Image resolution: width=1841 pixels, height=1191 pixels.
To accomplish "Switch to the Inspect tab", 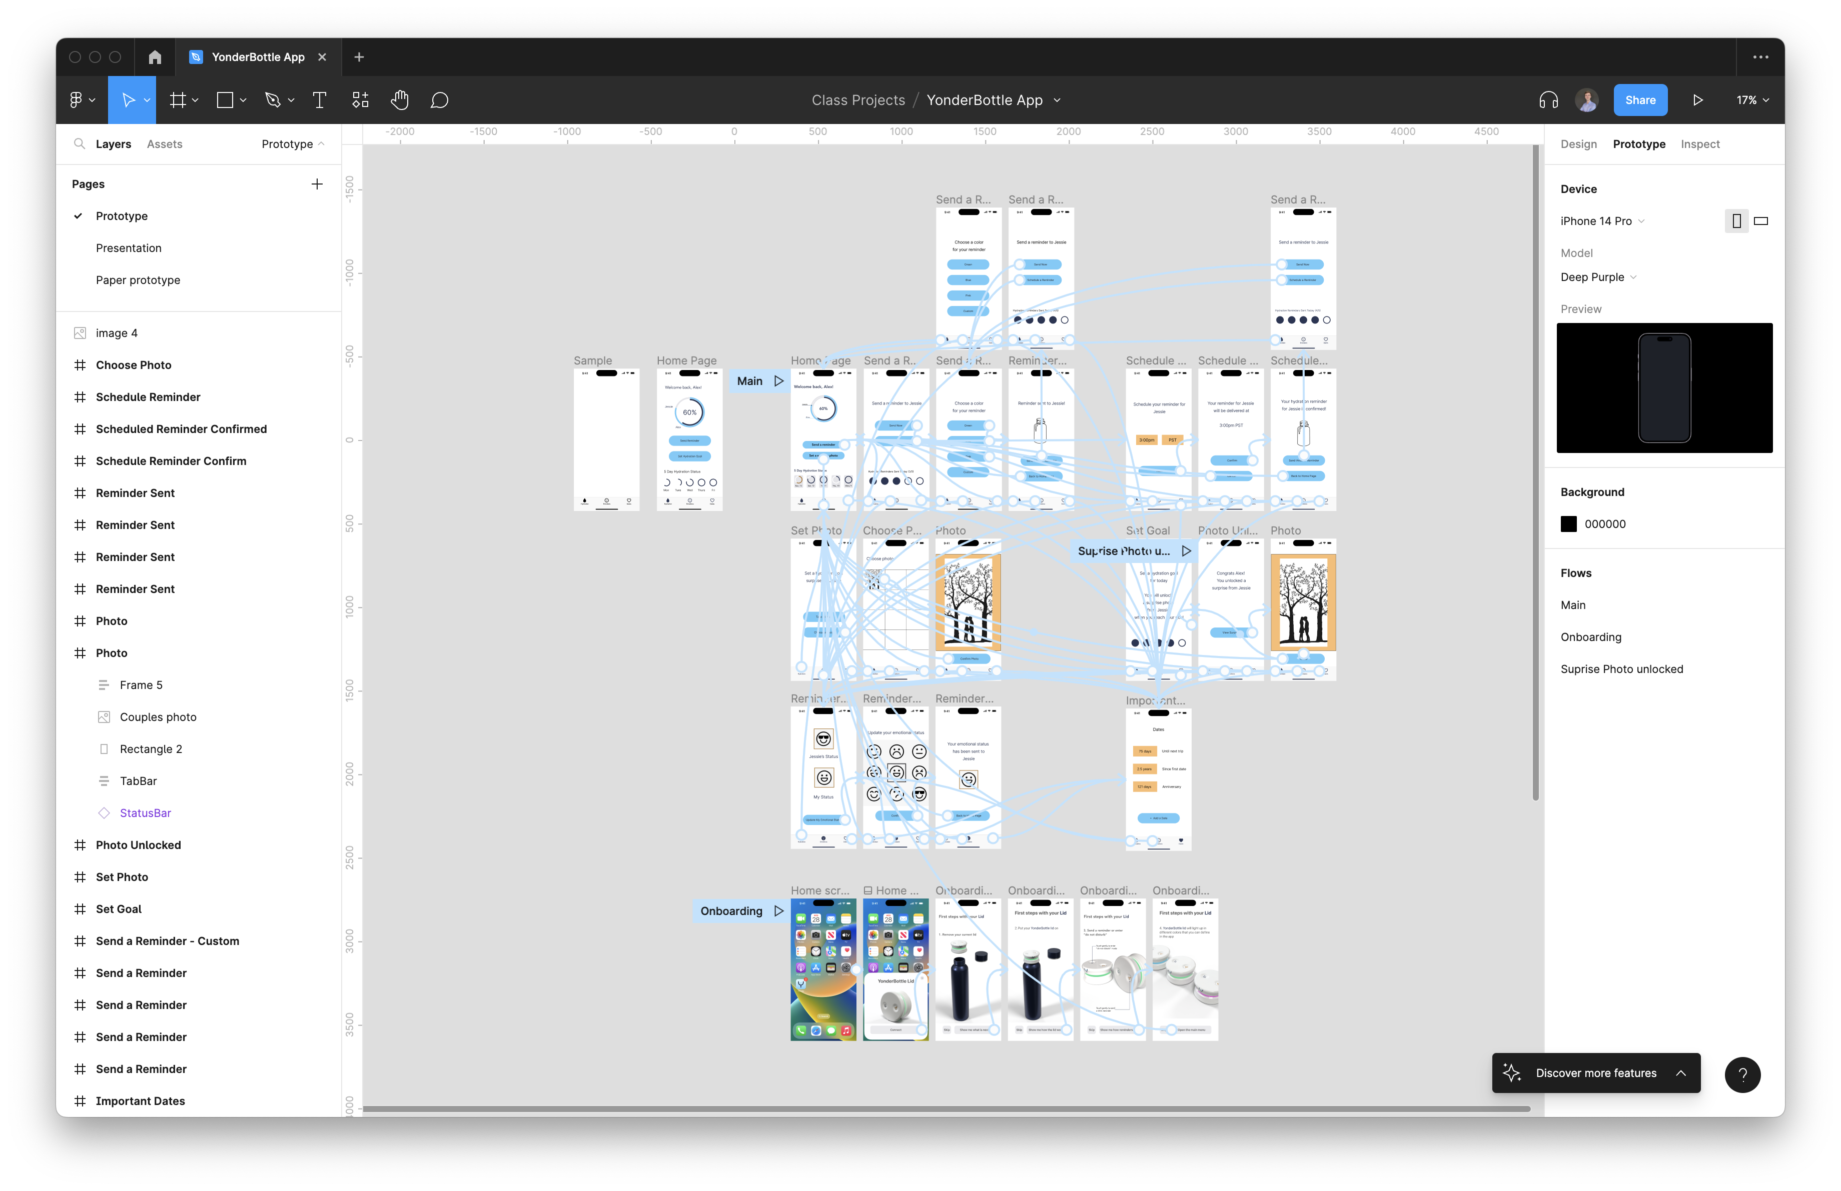I will [x=1699, y=144].
